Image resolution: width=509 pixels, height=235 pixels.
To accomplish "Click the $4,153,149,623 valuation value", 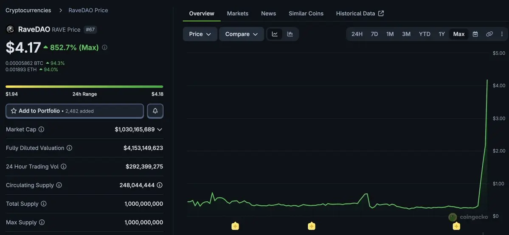I will click(x=143, y=148).
